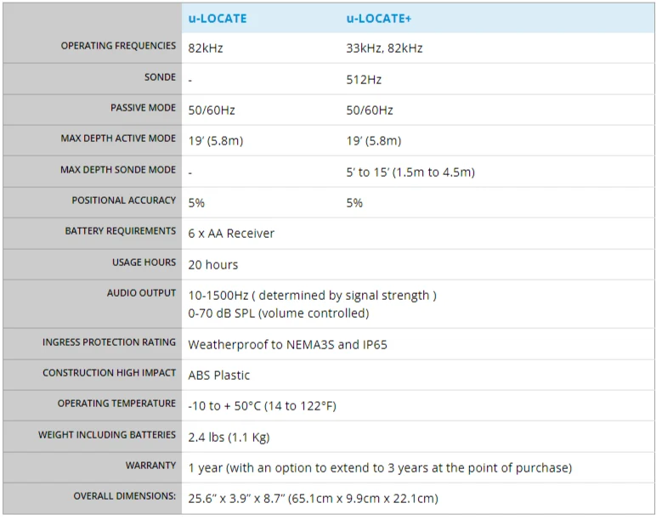656x520 pixels.
Task: Select the OPERATING FREQUENCIES row label
Action: tap(118, 46)
